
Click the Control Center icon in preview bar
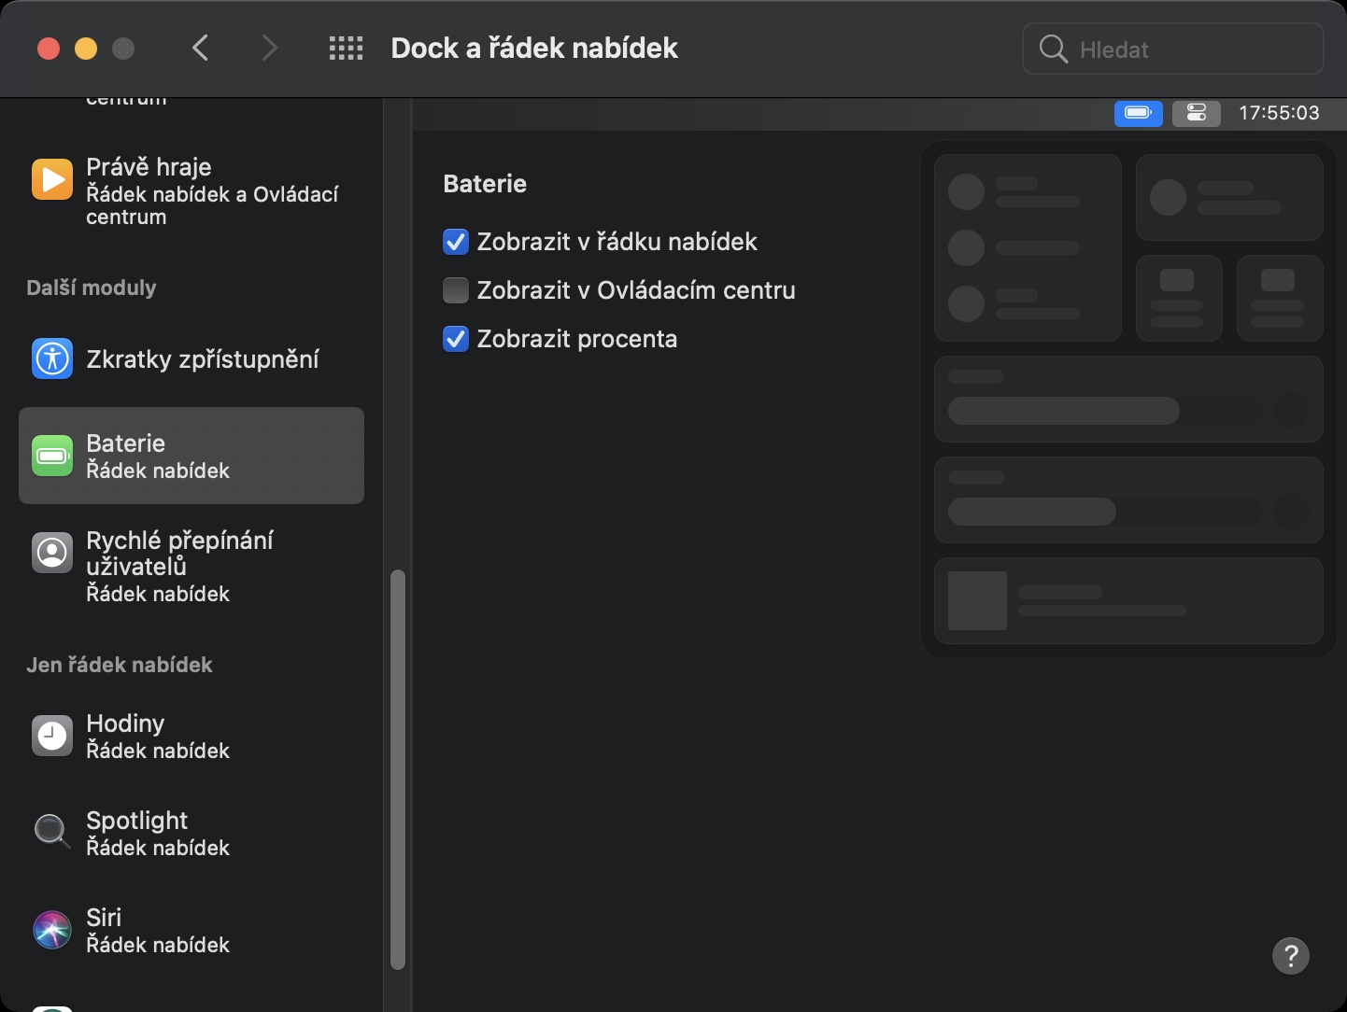click(1197, 113)
